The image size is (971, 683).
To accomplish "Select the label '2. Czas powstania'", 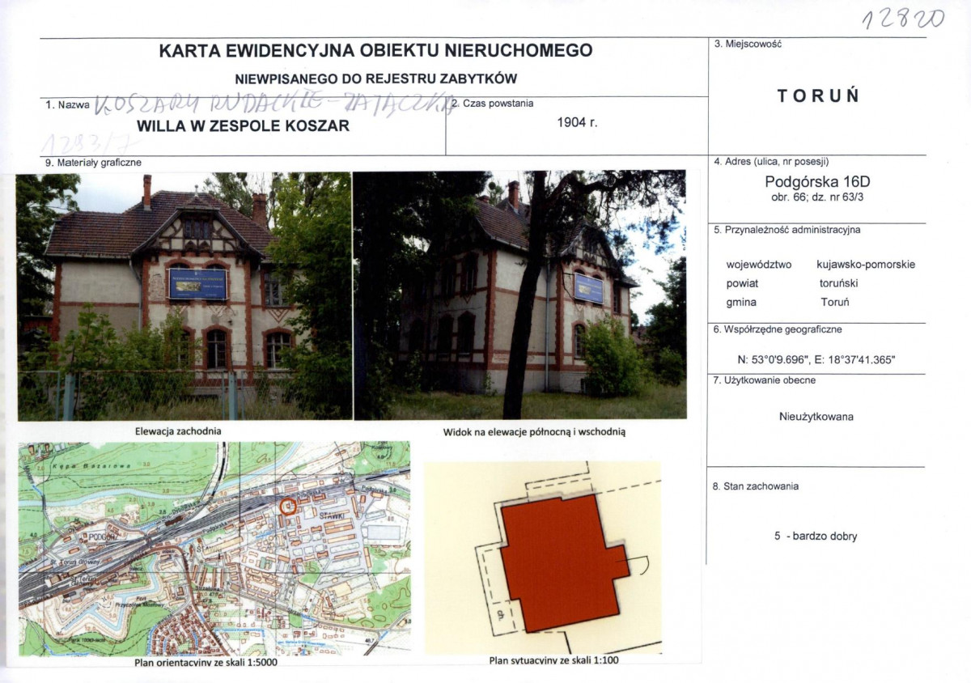I will tap(492, 103).
